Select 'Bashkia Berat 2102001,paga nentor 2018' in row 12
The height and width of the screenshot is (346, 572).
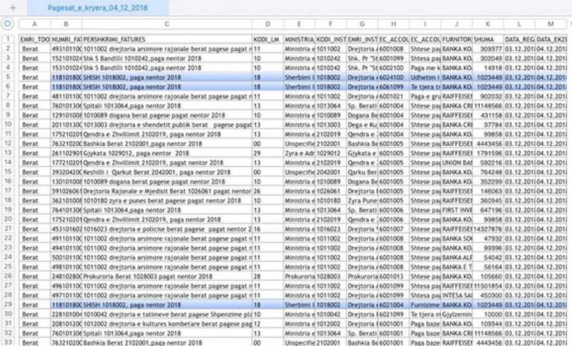(166, 143)
